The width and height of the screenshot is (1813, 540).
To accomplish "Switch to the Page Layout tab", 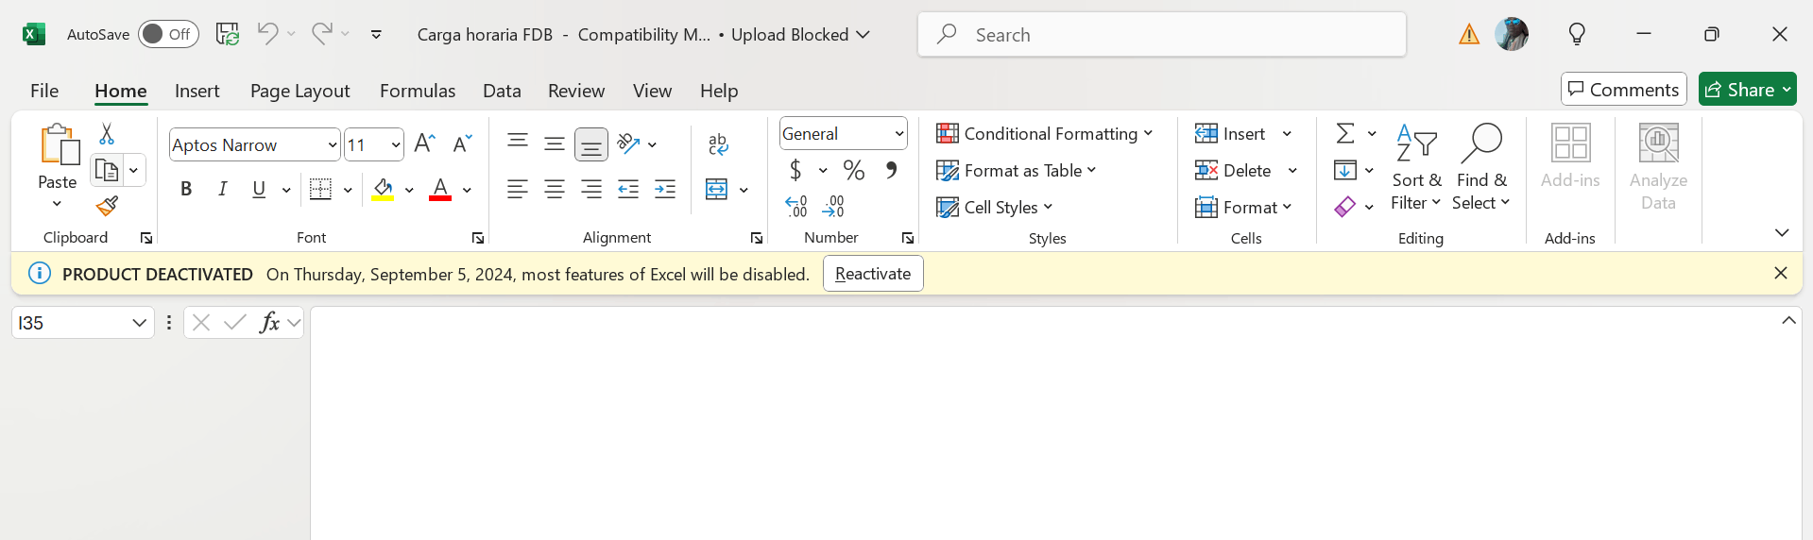I will coord(299,91).
